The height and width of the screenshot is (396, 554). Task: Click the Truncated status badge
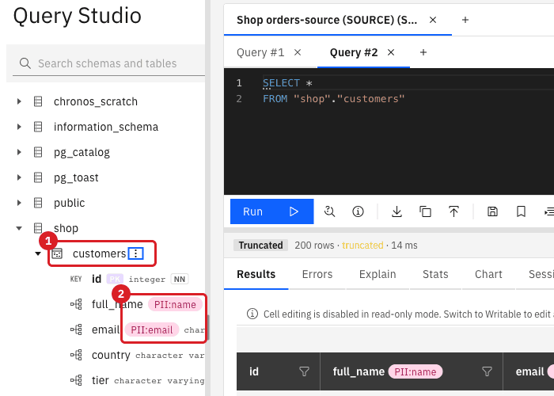click(260, 245)
